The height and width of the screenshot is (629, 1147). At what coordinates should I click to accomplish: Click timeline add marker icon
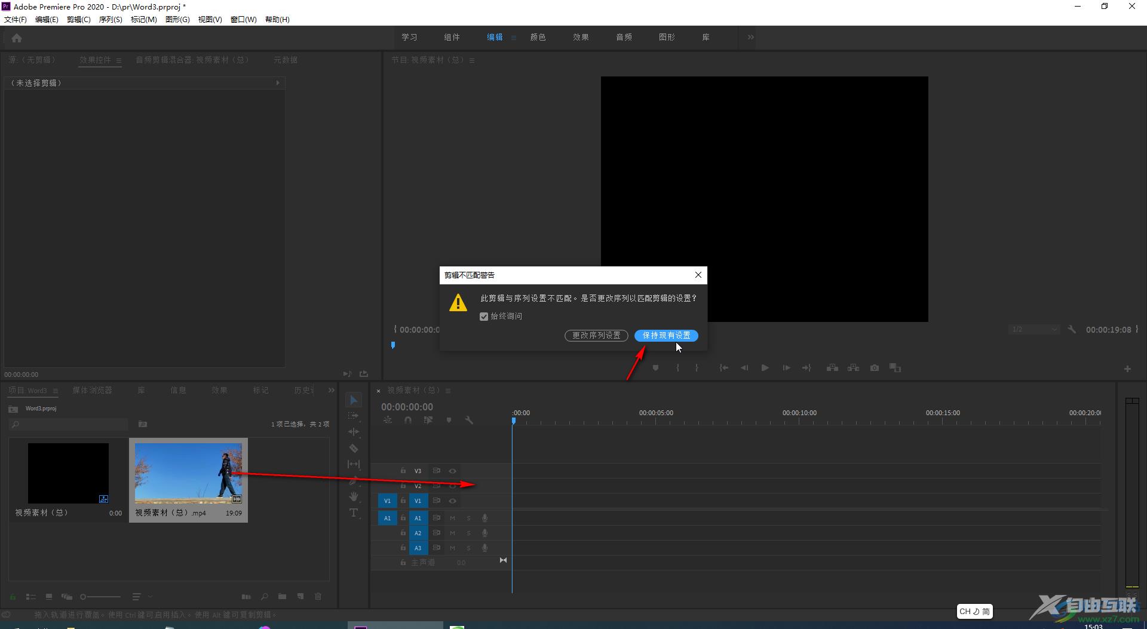point(449,421)
